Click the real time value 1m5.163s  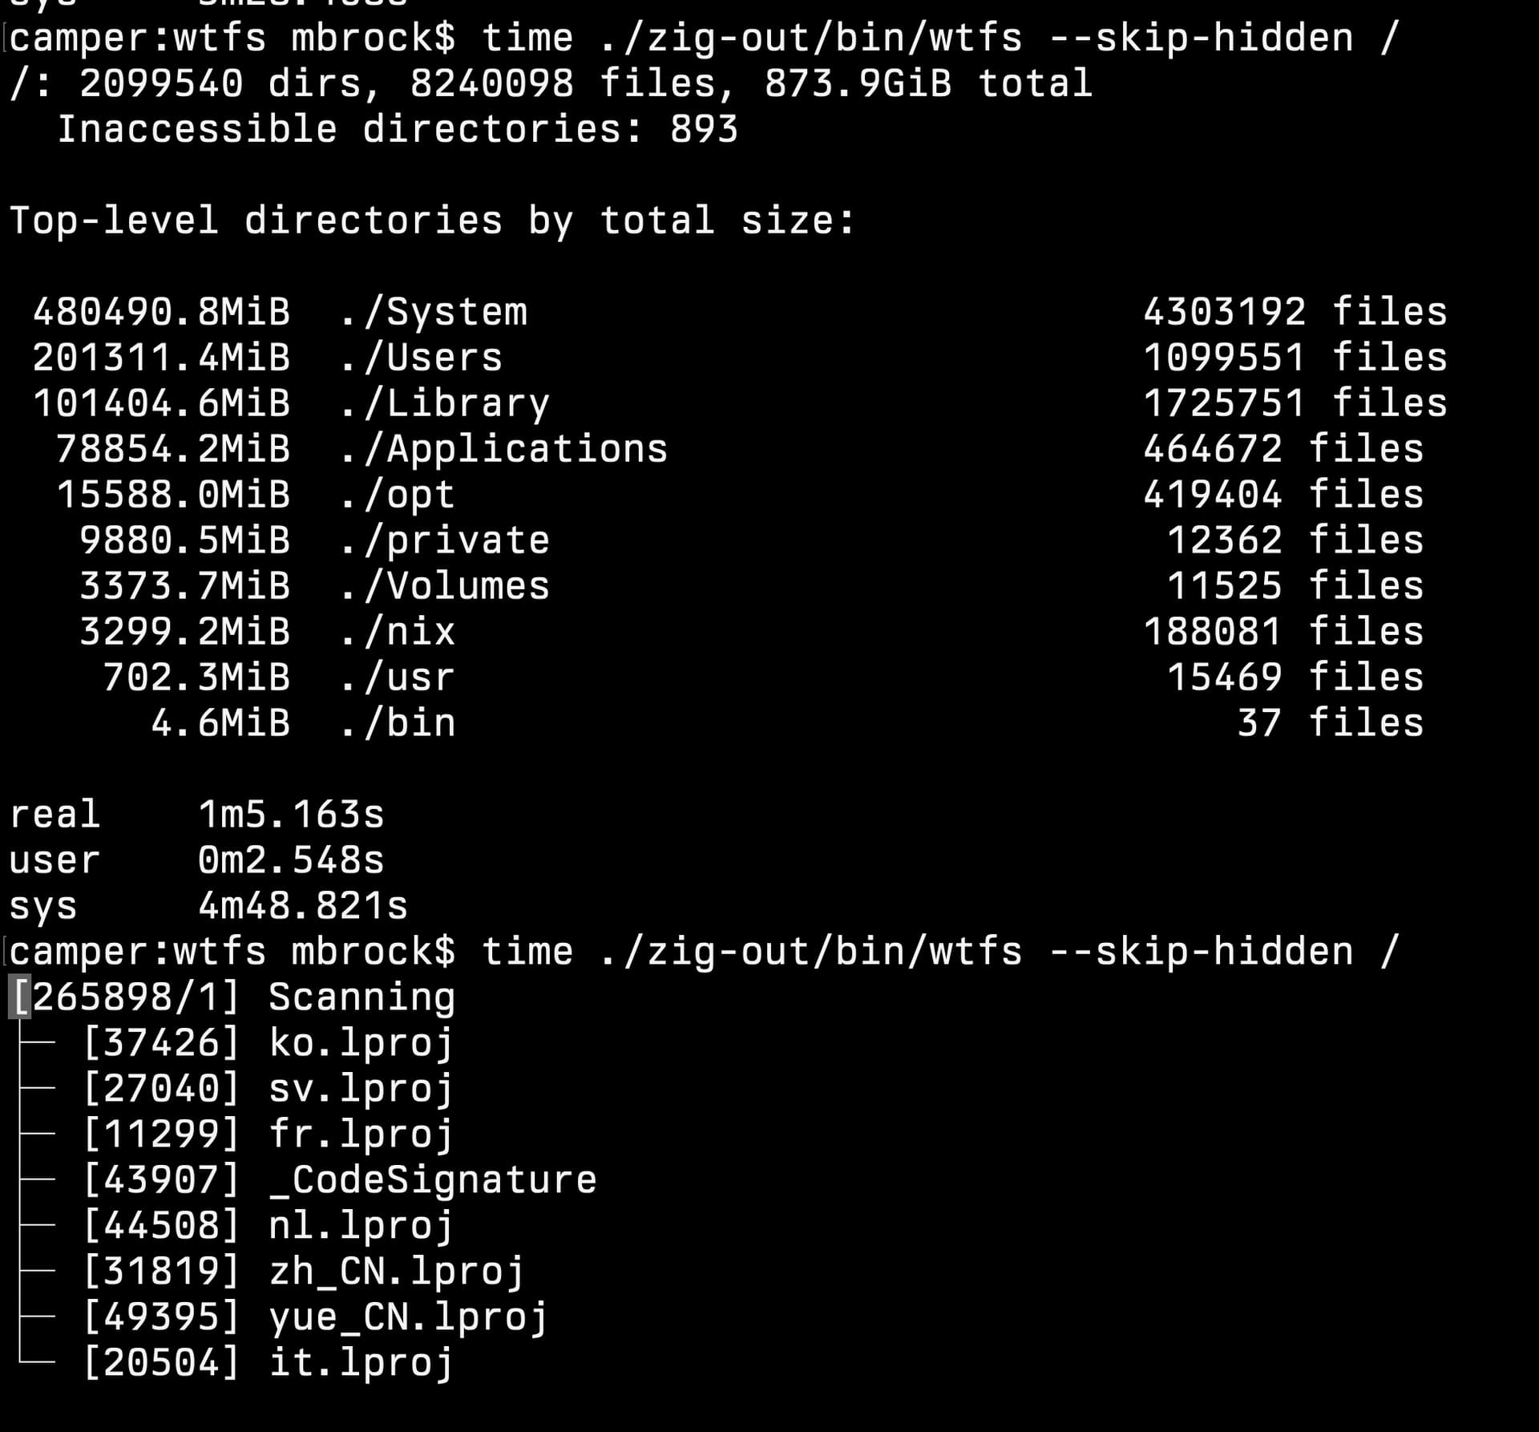tap(291, 815)
